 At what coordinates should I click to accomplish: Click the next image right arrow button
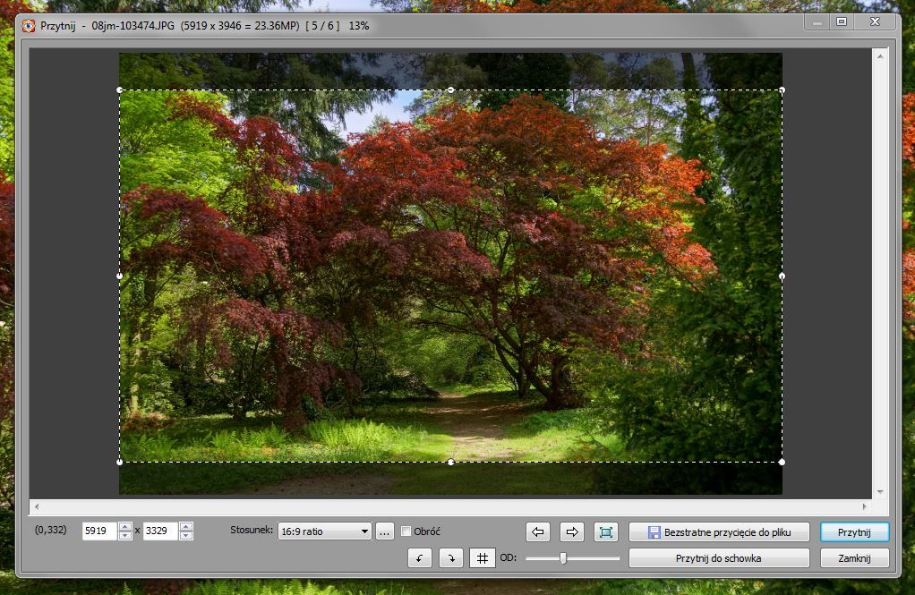[571, 531]
